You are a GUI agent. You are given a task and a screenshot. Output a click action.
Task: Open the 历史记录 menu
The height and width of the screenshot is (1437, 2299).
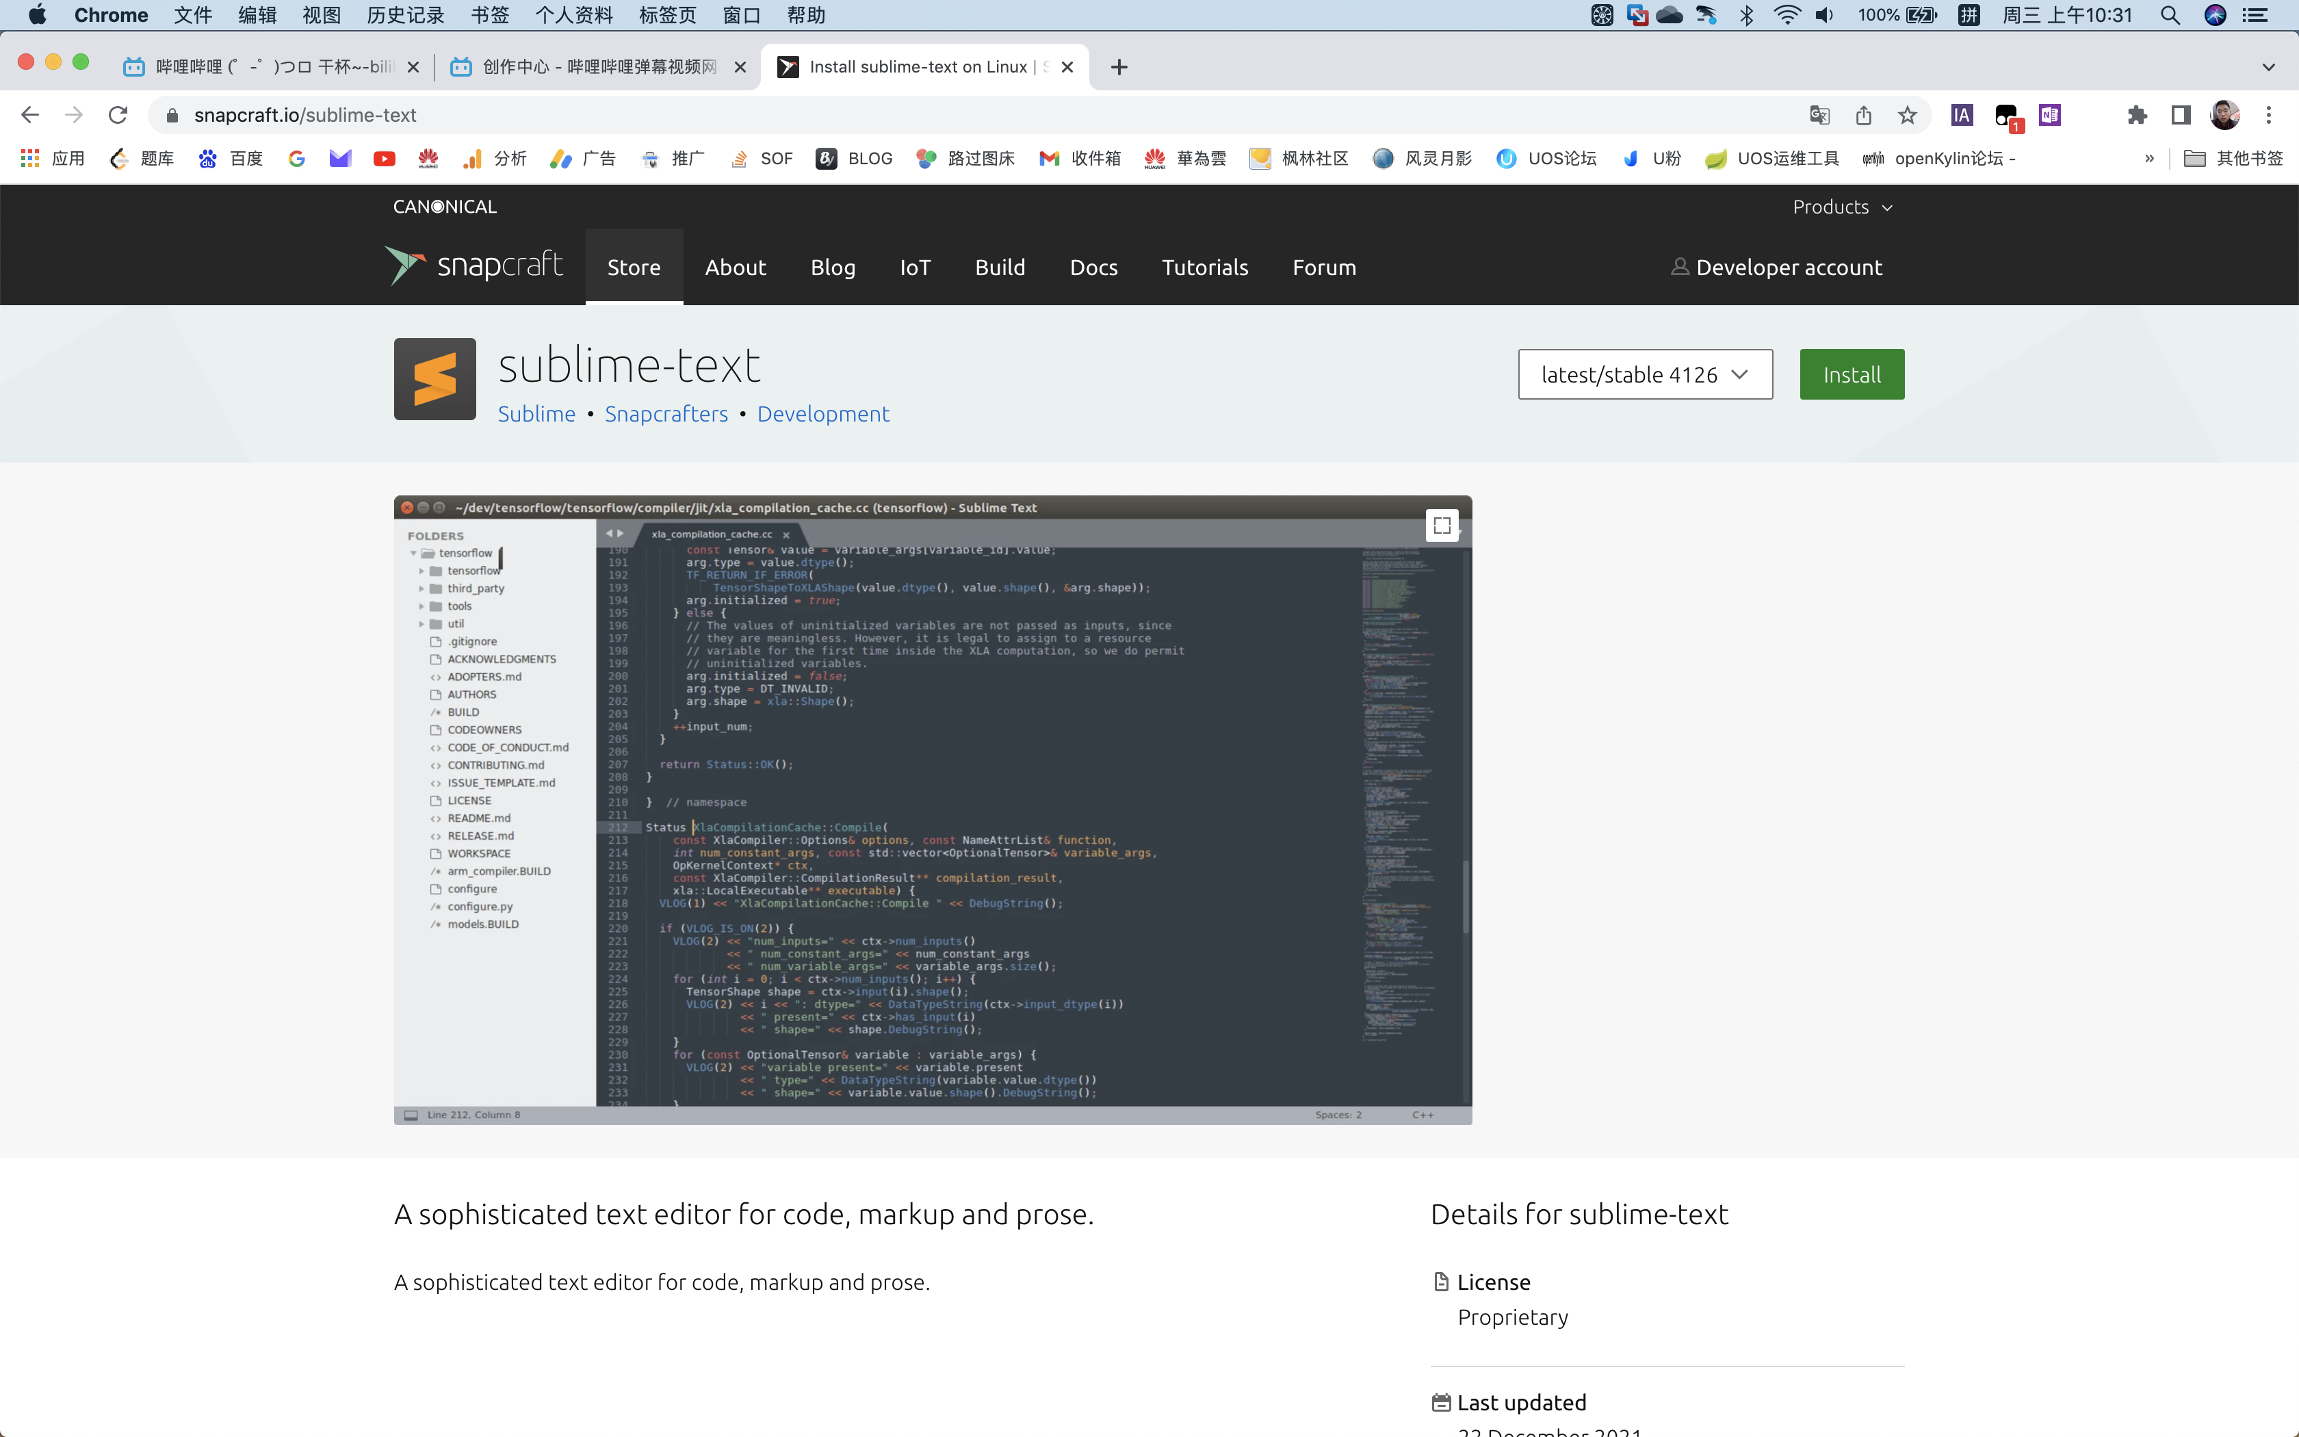tap(406, 15)
